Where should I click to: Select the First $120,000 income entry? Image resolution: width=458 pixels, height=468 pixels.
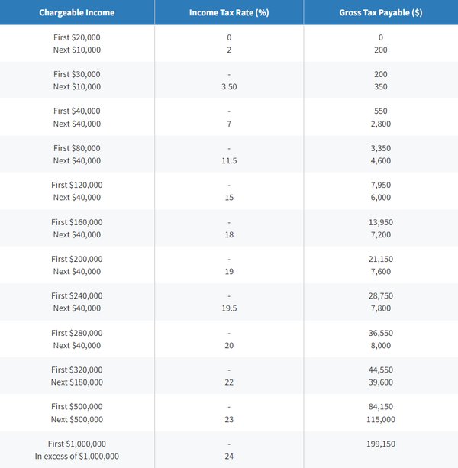tap(77, 185)
